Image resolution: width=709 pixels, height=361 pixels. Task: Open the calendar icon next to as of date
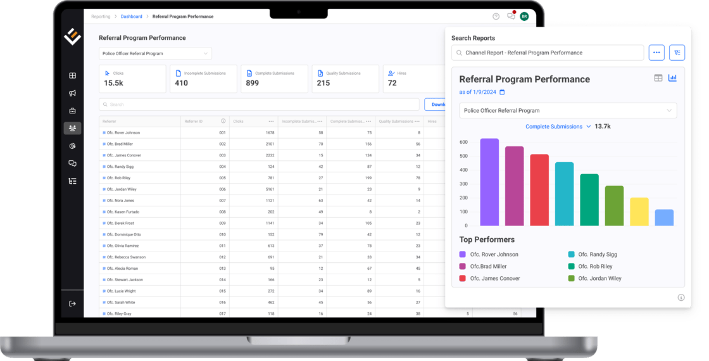[x=502, y=92]
